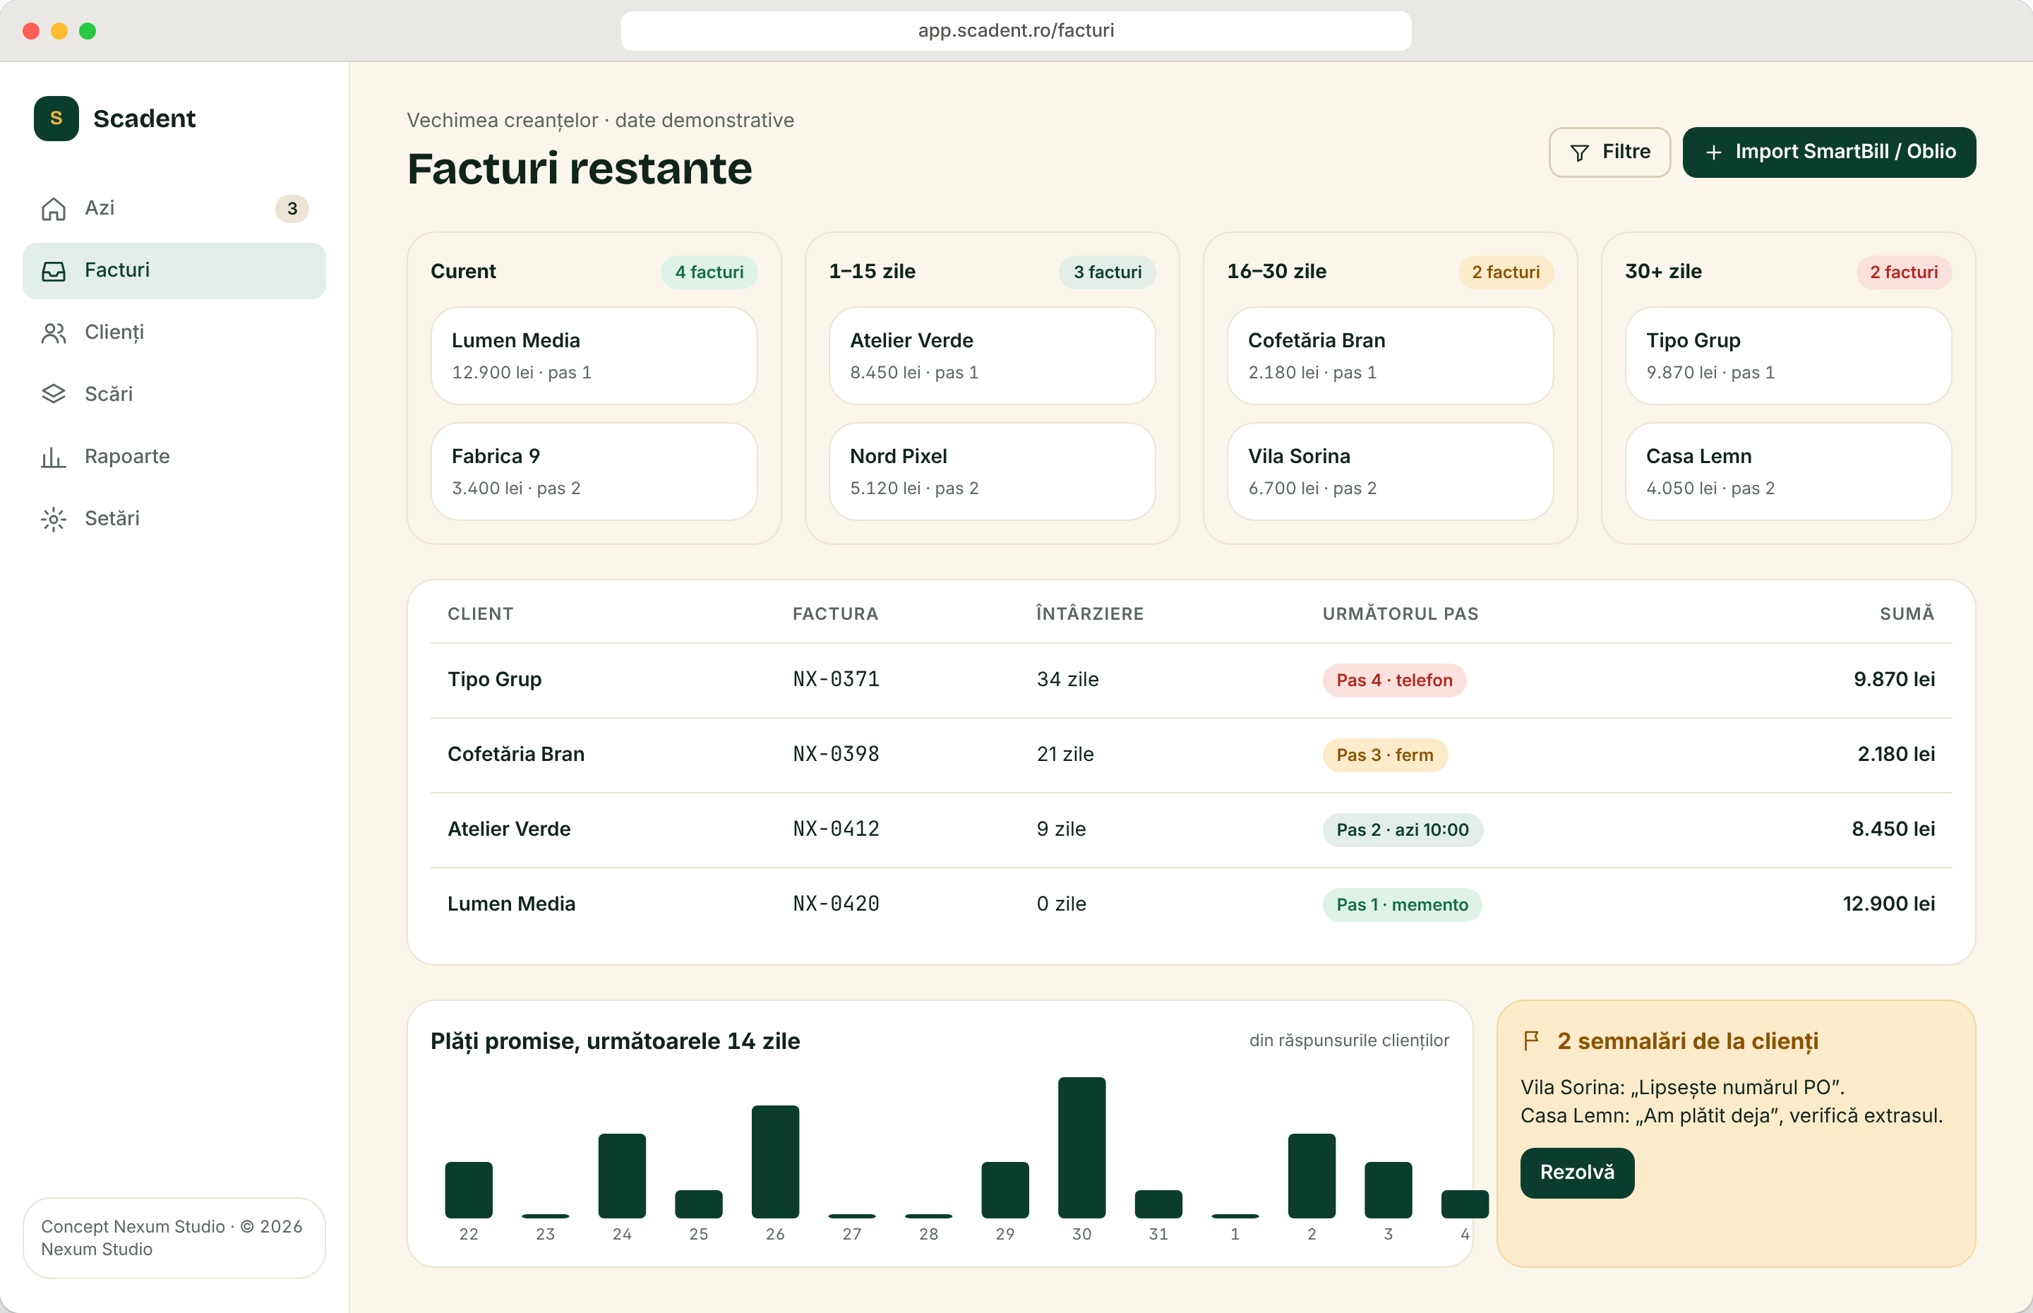
Task: Click the tallest bar for day 30
Action: [1081, 1148]
